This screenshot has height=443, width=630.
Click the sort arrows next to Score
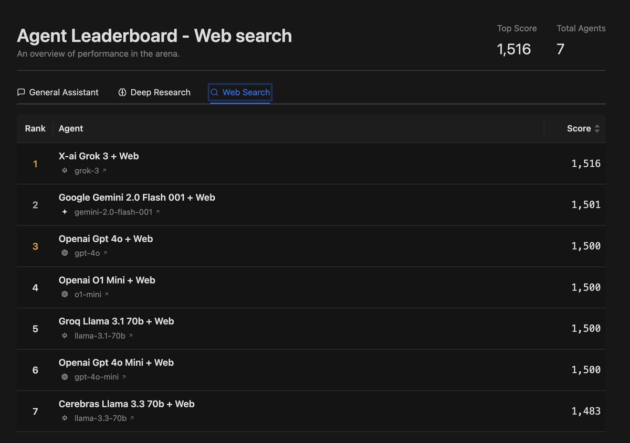[x=597, y=128]
